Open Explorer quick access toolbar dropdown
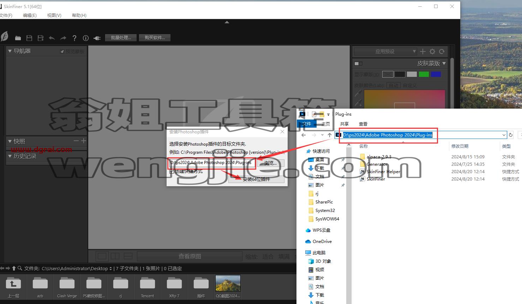Image resolution: width=522 pixels, height=304 pixels. click(x=328, y=114)
